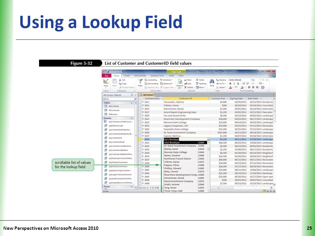
Task: Click the Cut scissors command
Action: [x=122, y=80]
